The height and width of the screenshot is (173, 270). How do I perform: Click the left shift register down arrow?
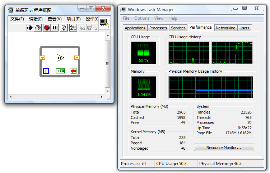click(42, 58)
